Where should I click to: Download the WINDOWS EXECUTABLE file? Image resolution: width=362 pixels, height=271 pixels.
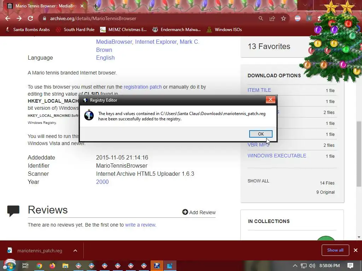(277, 156)
